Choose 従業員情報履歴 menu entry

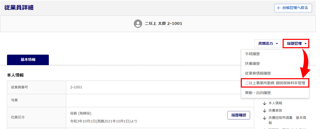click(x=258, y=73)
